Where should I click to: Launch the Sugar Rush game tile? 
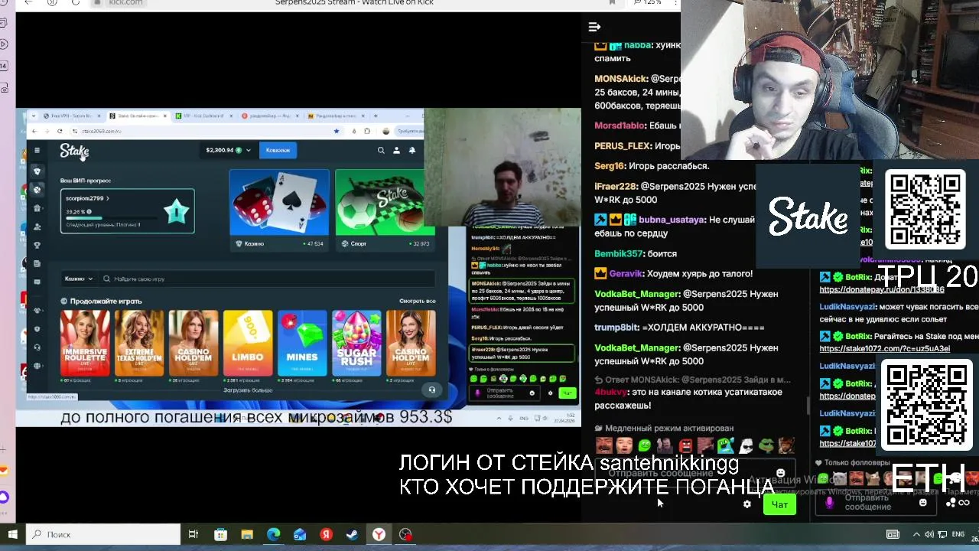[x=356, y=343]
